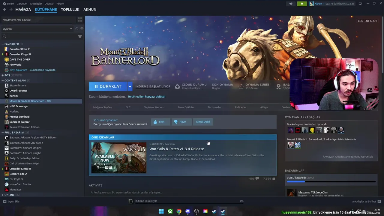The width and height of the screenshot is (384, 216).
Task: Click the Hayır thumbs-down button
Action: [181, 122]
